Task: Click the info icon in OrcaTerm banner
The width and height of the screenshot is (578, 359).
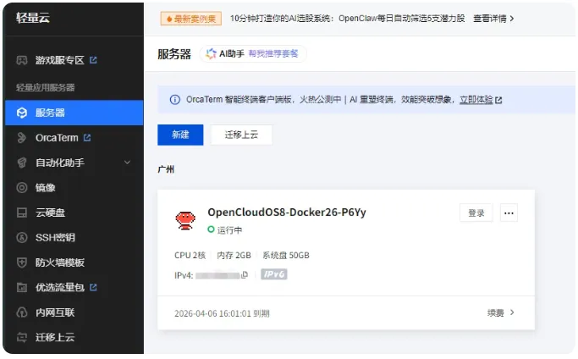Action: tap(174, 100)
